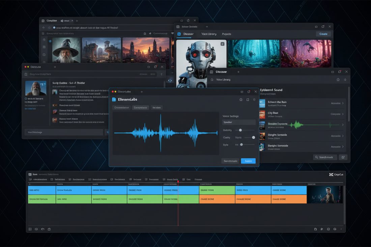The image size is (371, 247).
Task: Expand the green waveform row chevron
Action: (x=343, y=125)
